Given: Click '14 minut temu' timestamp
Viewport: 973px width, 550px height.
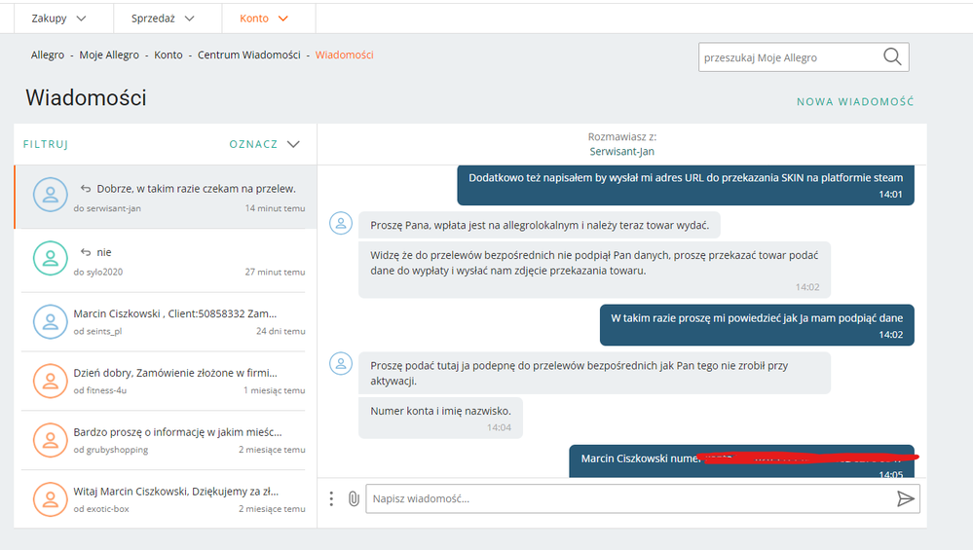Looking at the screenshot, I should click(275, 208).
